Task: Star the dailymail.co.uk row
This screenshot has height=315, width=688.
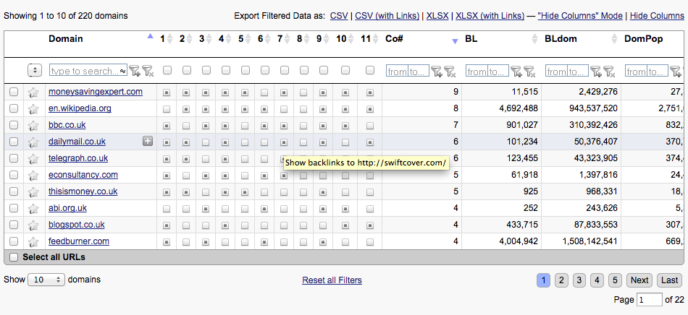Action: click(x=33, y=142)
